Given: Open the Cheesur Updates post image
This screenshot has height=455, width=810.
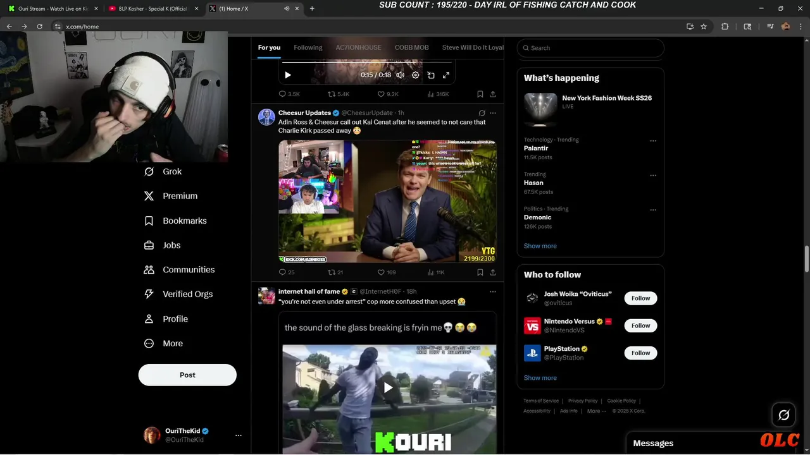Looking at the screenshot, I should 387,201.
